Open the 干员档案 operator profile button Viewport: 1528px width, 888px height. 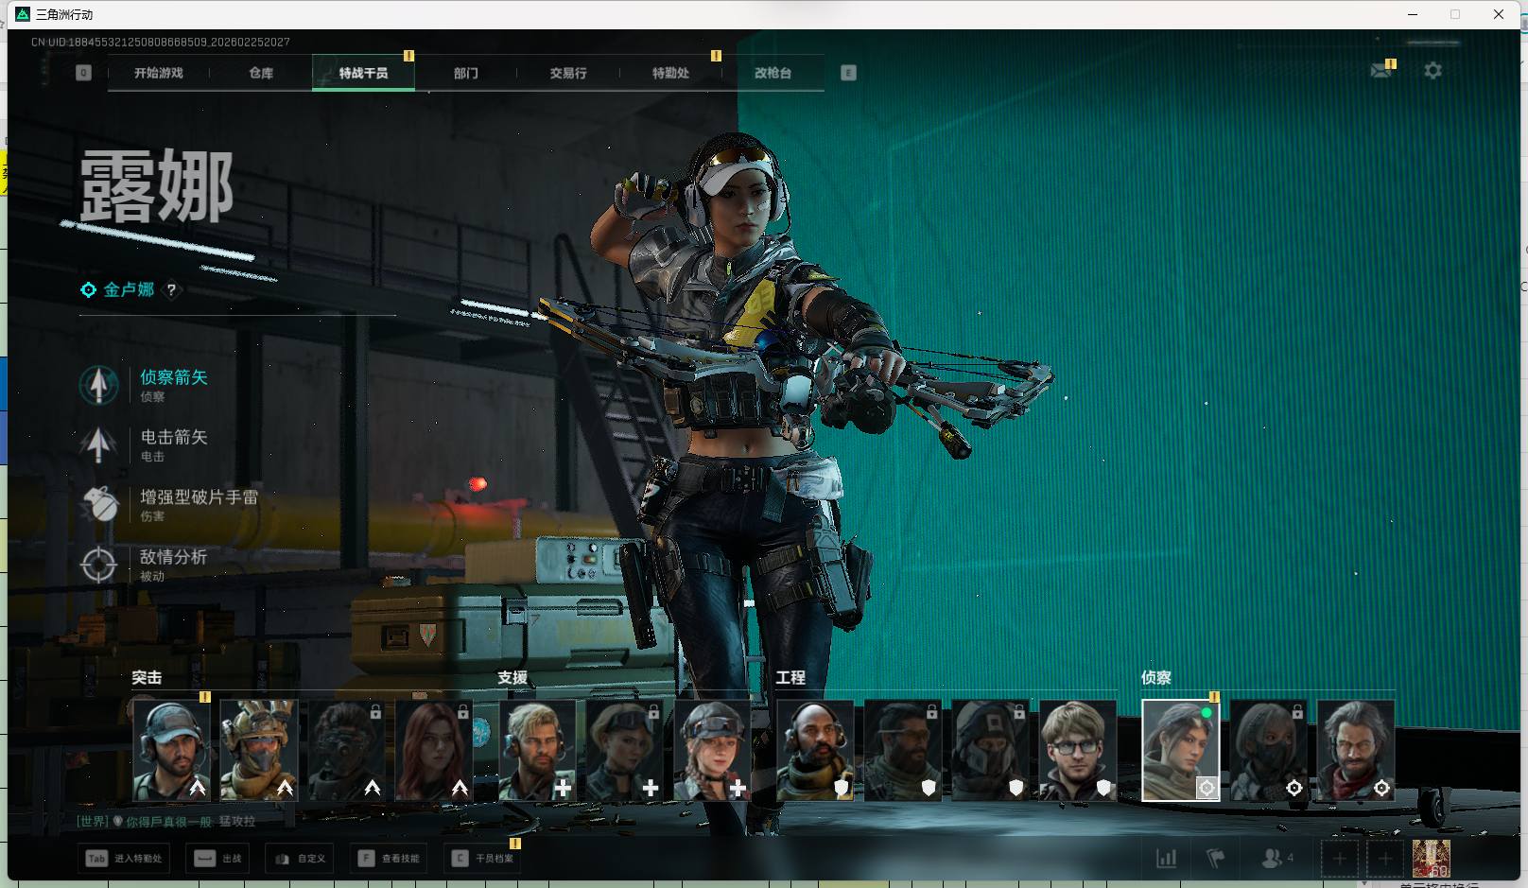point(483,859)
